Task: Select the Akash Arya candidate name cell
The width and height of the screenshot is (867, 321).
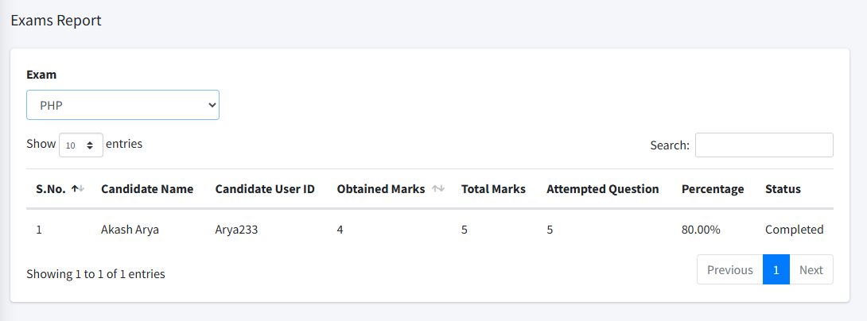Action: [x=130, y=230]
